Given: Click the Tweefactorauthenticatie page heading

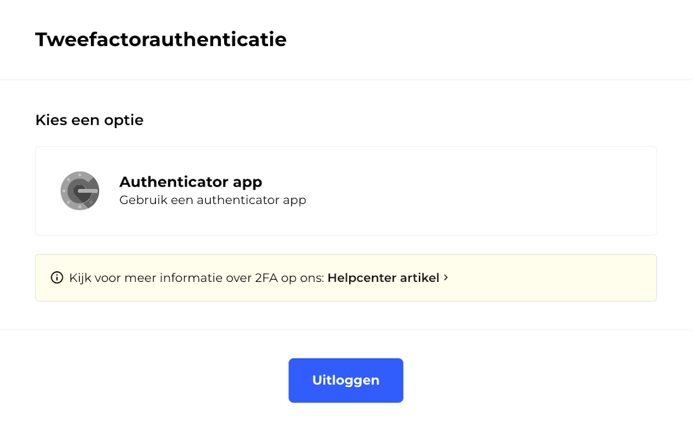Looking at the screenshot, I should (x=161, y=39).
